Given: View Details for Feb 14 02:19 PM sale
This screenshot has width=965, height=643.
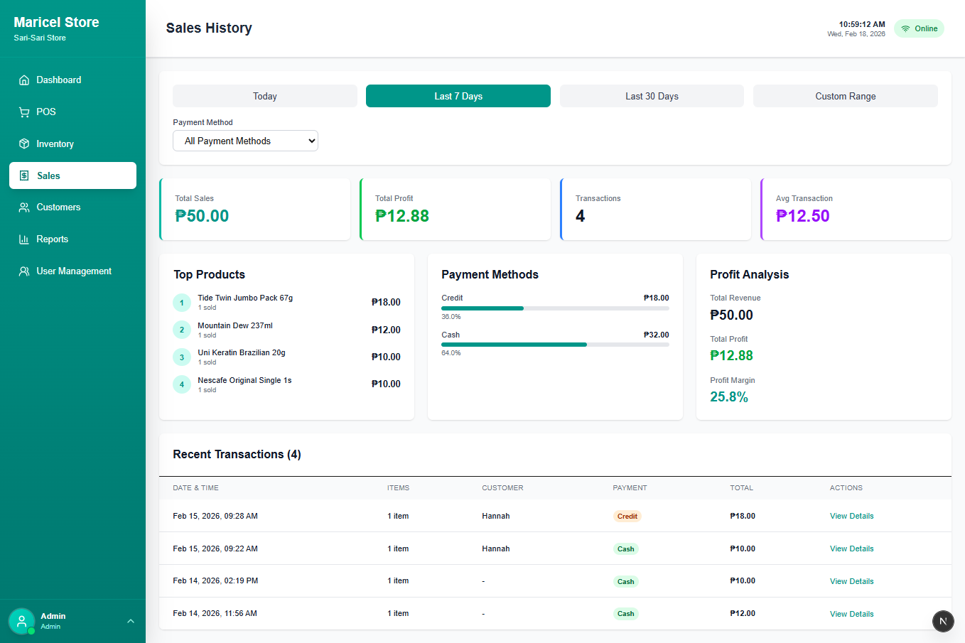Looking at the screenshot, I should (851, 581).
